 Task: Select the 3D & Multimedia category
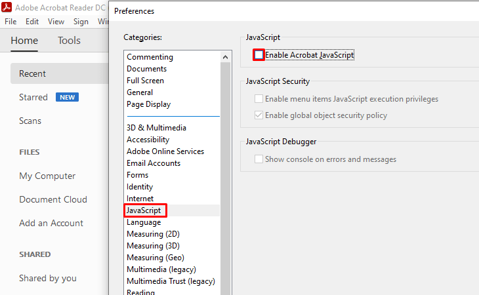[156, 128]
